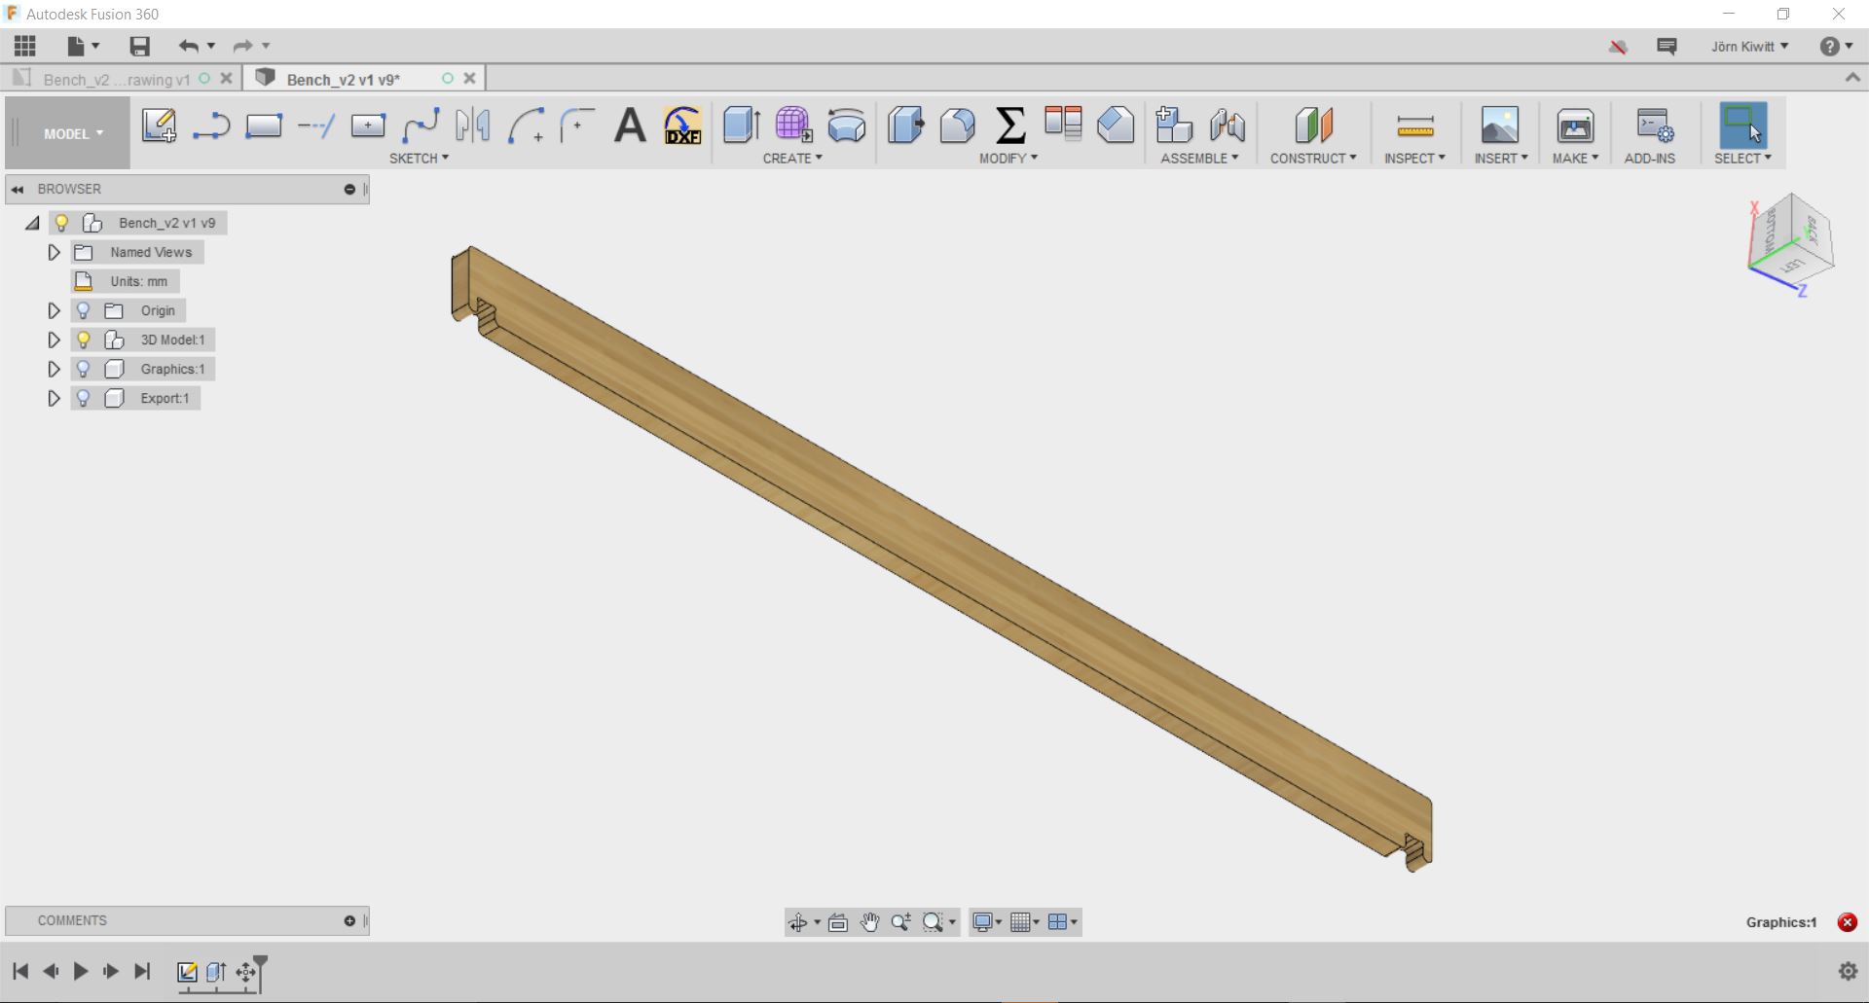1869x1003 pixels.
Task: Select the Rectangle sketch tool
Action: click(x=264, y=125)
